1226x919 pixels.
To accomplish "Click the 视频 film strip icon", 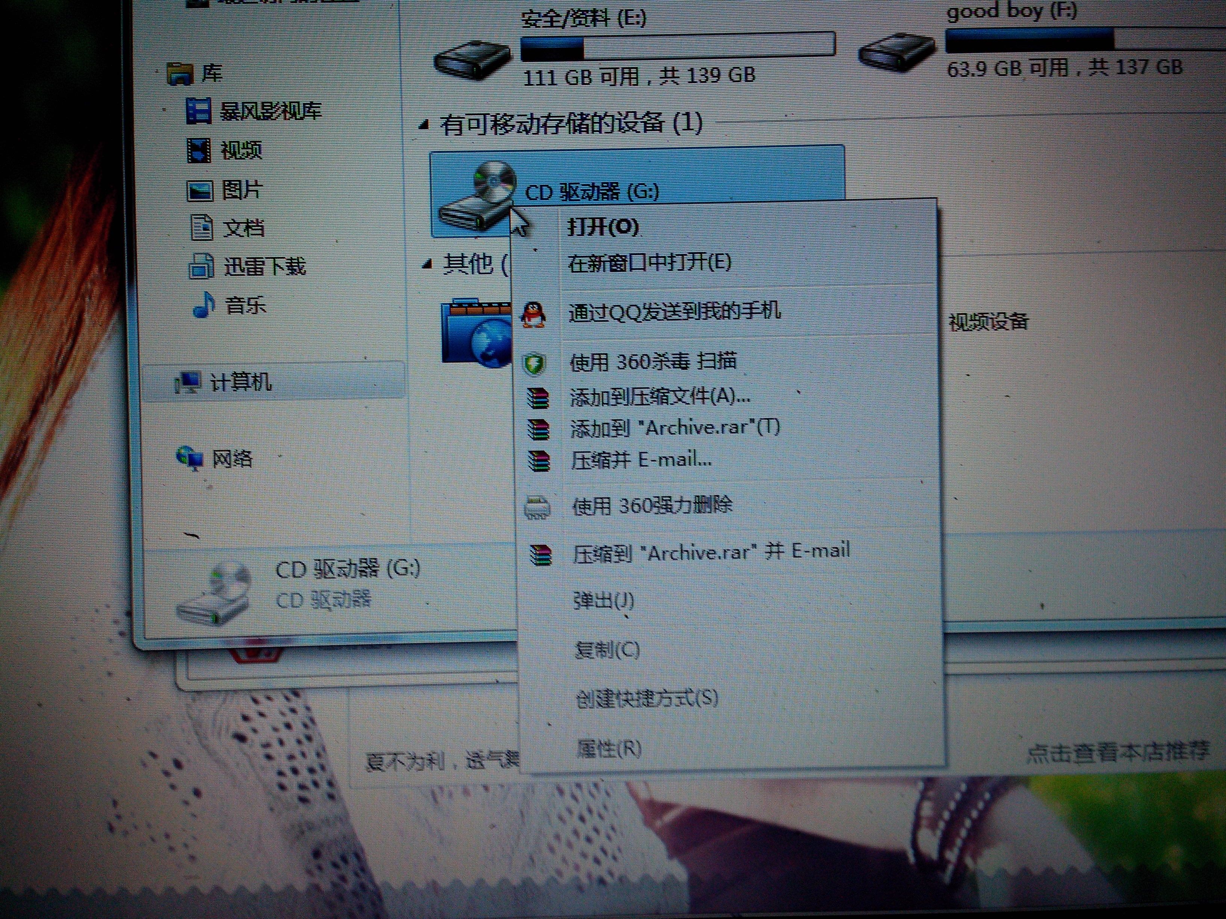I will pos(198,151).
